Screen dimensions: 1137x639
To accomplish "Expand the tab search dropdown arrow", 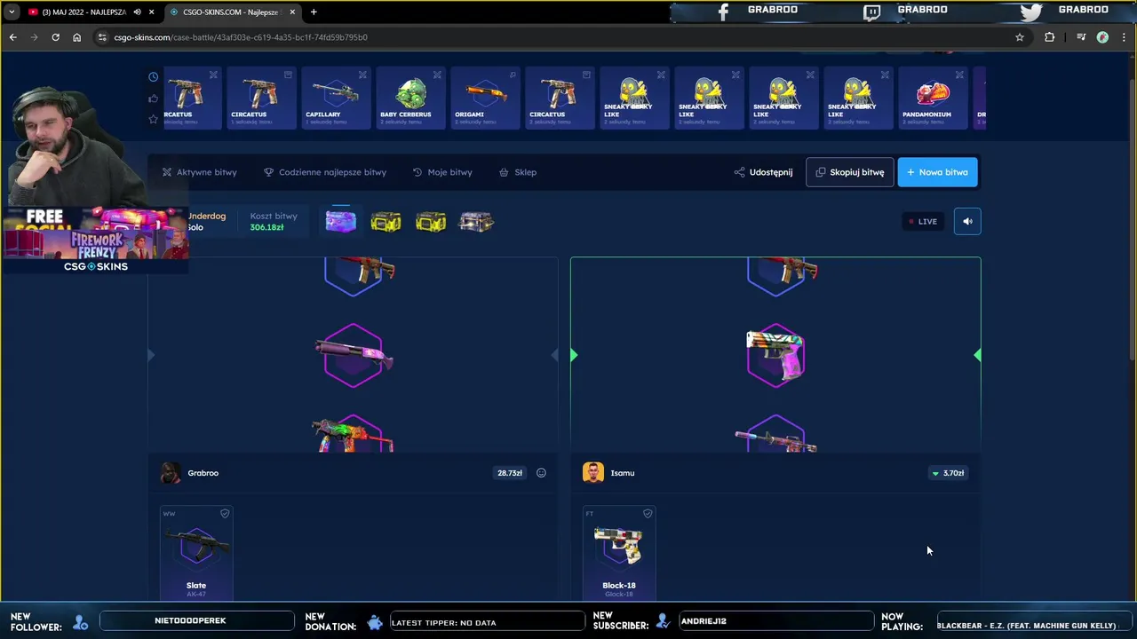I will click(x=11, y=12).
